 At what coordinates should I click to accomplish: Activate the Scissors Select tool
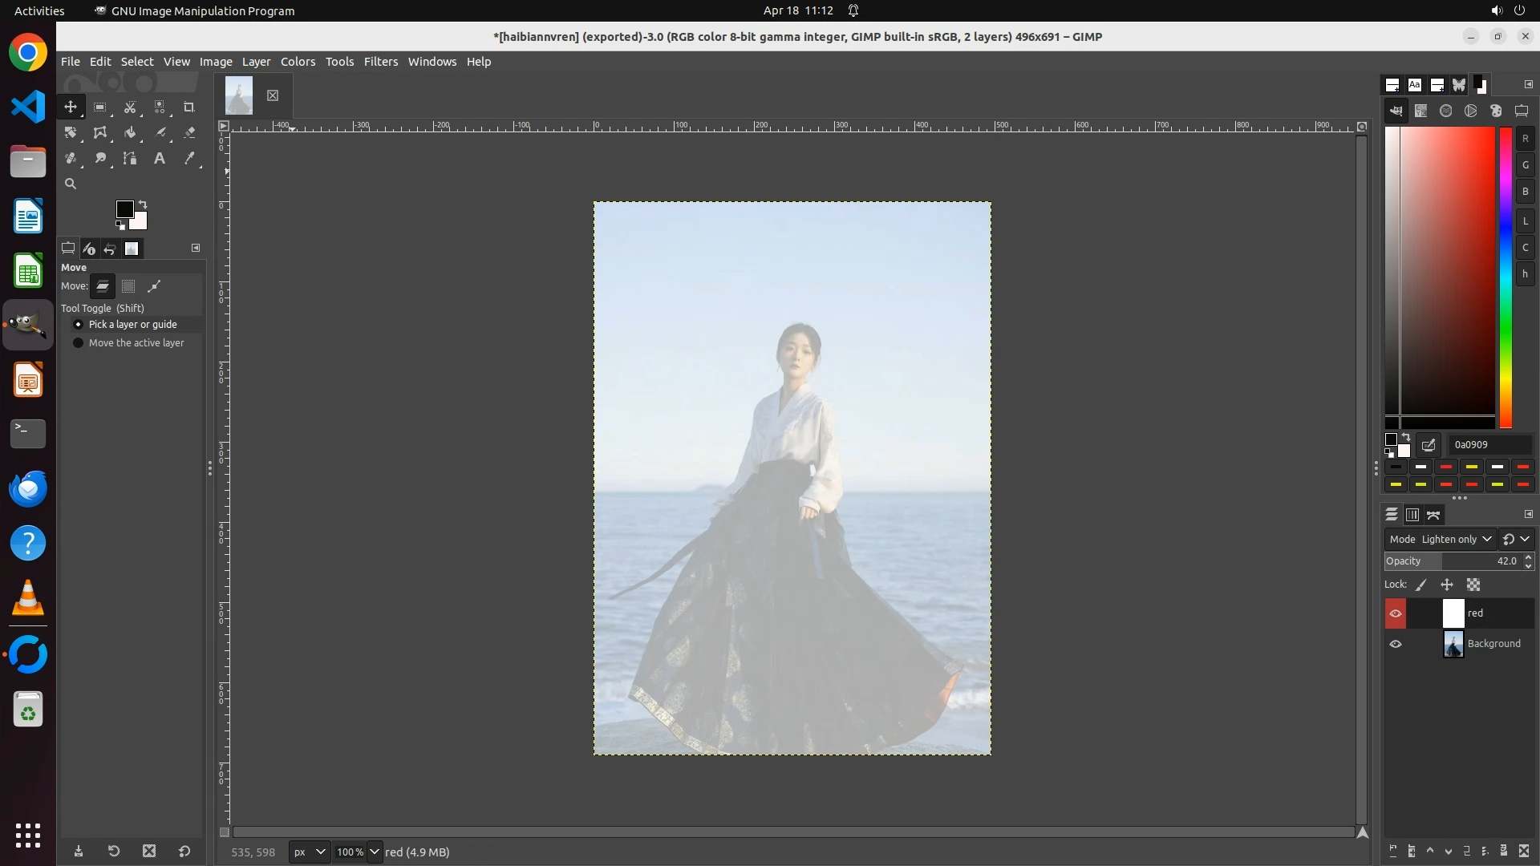click(130, 107)
